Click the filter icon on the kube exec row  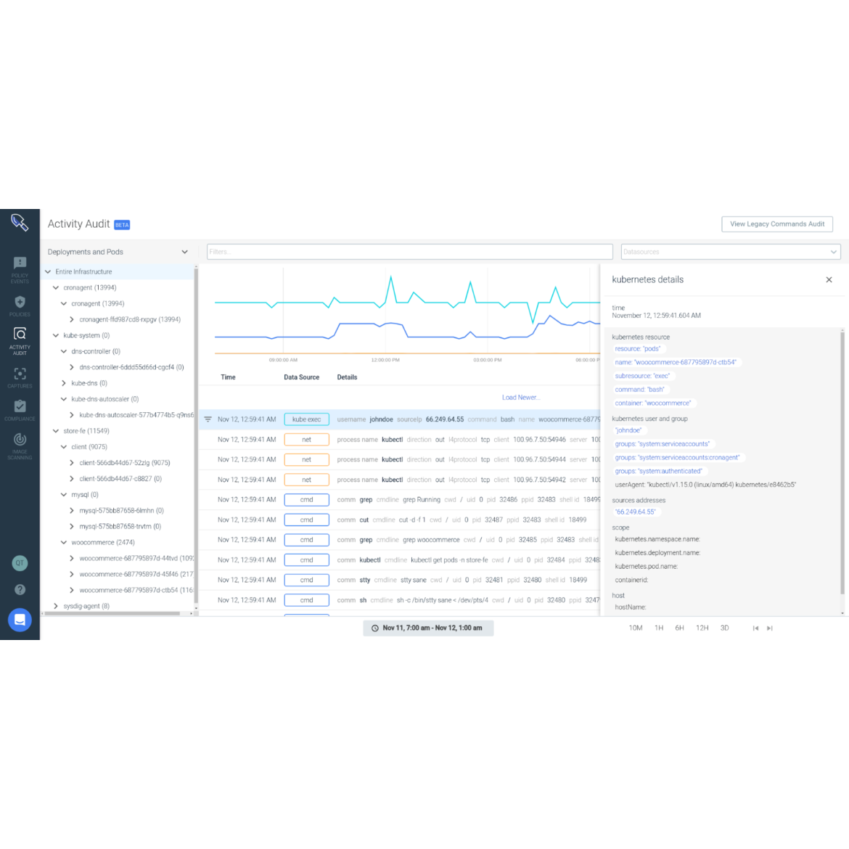208,419
